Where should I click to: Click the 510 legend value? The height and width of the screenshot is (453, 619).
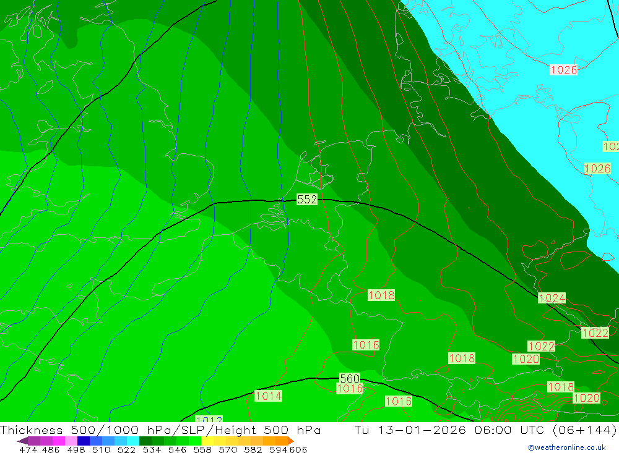(101, 450)
